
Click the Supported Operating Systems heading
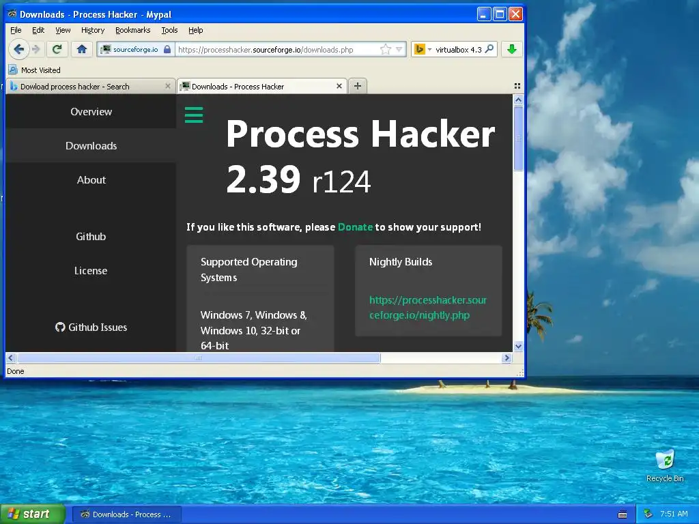click(x=248, y=270)
